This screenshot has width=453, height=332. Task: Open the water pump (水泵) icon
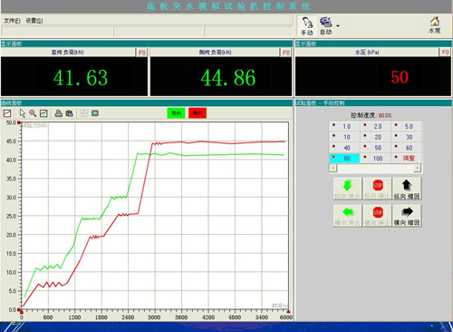tap(435, 25)
